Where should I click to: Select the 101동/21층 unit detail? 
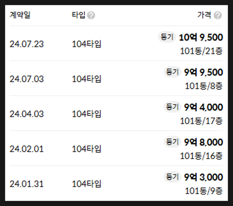coord(201,51)
